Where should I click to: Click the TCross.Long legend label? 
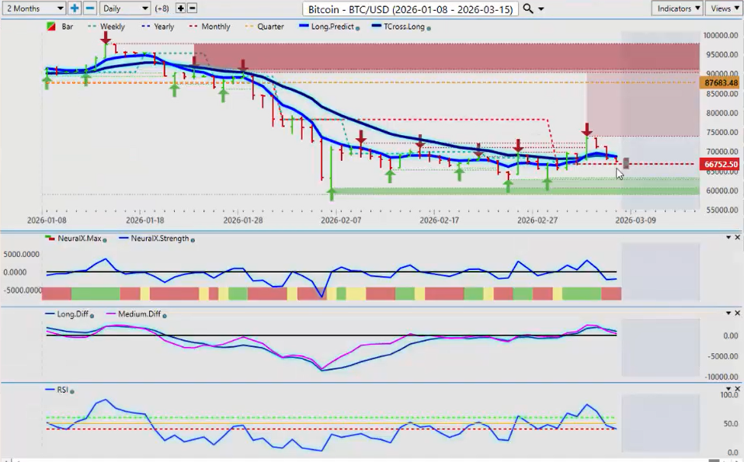click(401, 26)
